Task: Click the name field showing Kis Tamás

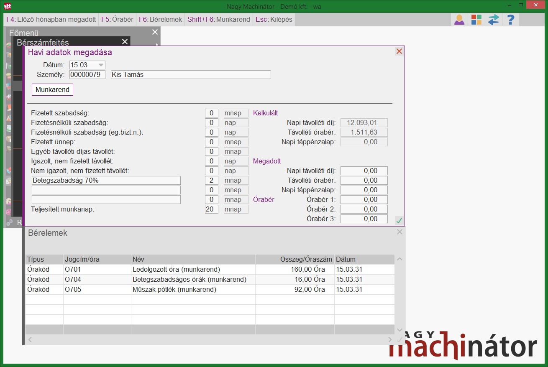Action: coord(191,75)
